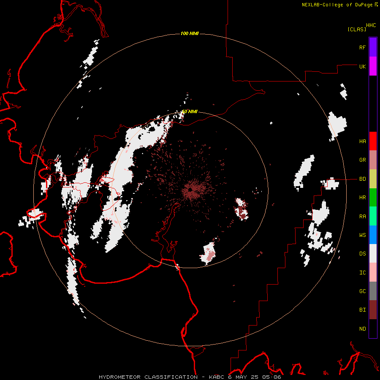The image size is (380, 380).
Task: Click the light pink IC legend swatch
Action: (373, 272)
